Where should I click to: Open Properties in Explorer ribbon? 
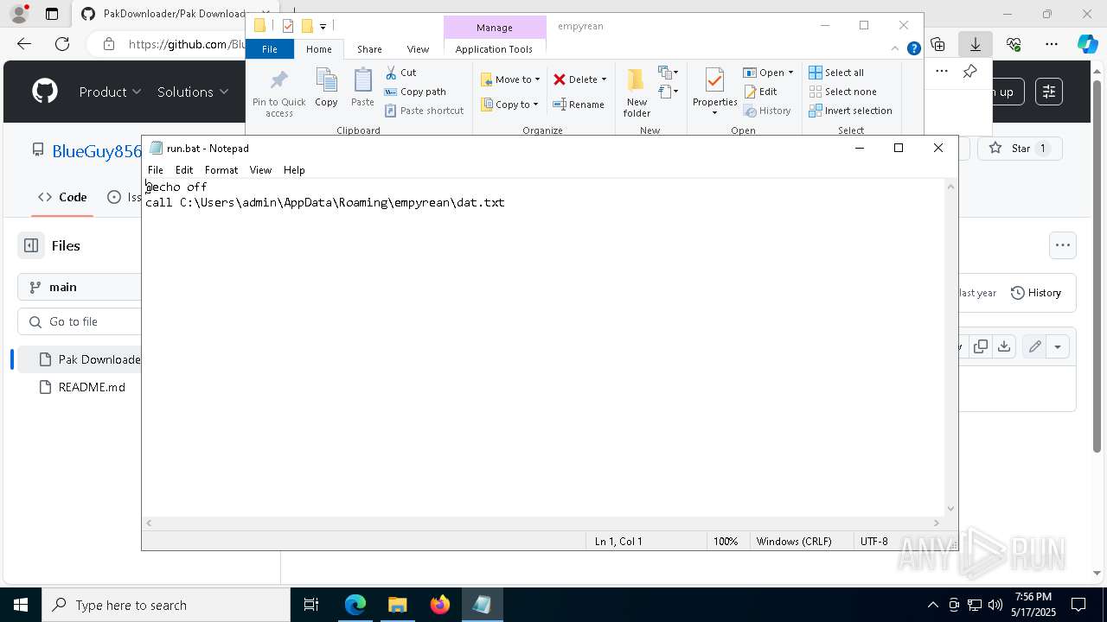click(x=714, y=92)
